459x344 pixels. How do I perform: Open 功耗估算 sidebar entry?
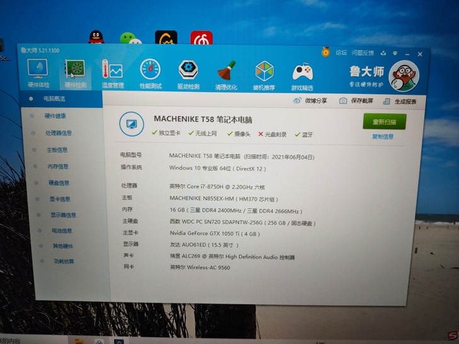coord(63,261)
